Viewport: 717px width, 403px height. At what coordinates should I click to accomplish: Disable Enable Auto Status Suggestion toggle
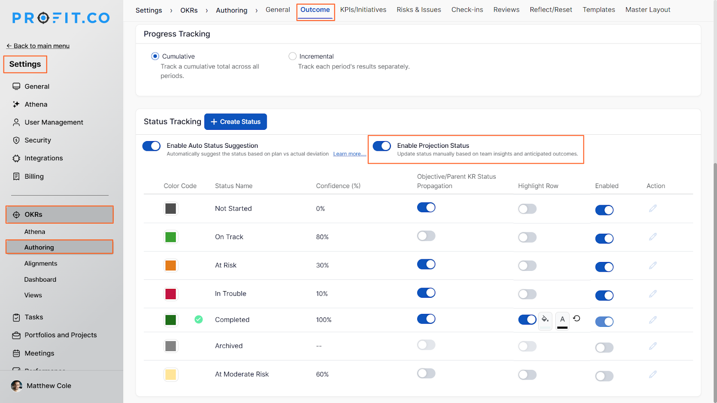click(x=151, y=146)
